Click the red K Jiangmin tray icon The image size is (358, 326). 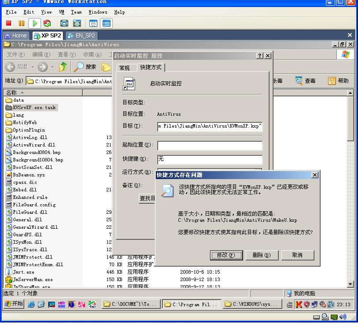(299, 304)
